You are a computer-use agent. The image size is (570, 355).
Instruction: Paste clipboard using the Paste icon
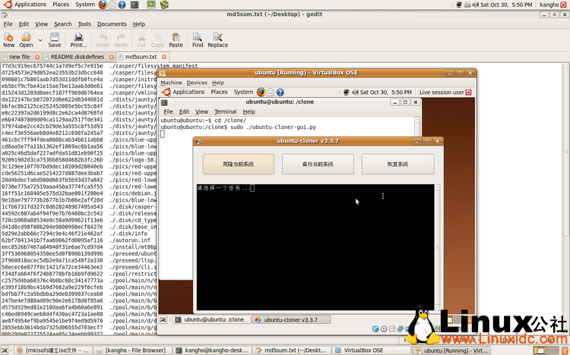176,40
